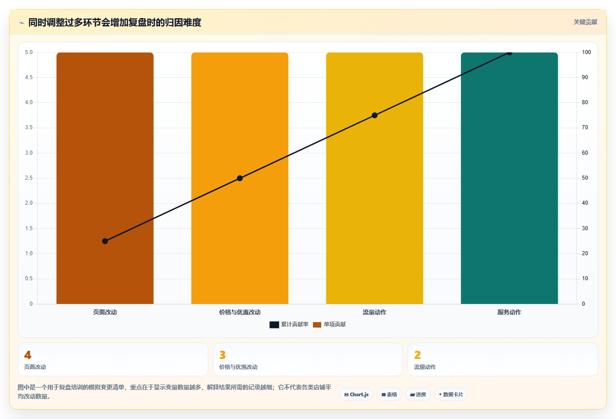Click the 价格与优惠改动 x-axis label

(x=240, y=312)
